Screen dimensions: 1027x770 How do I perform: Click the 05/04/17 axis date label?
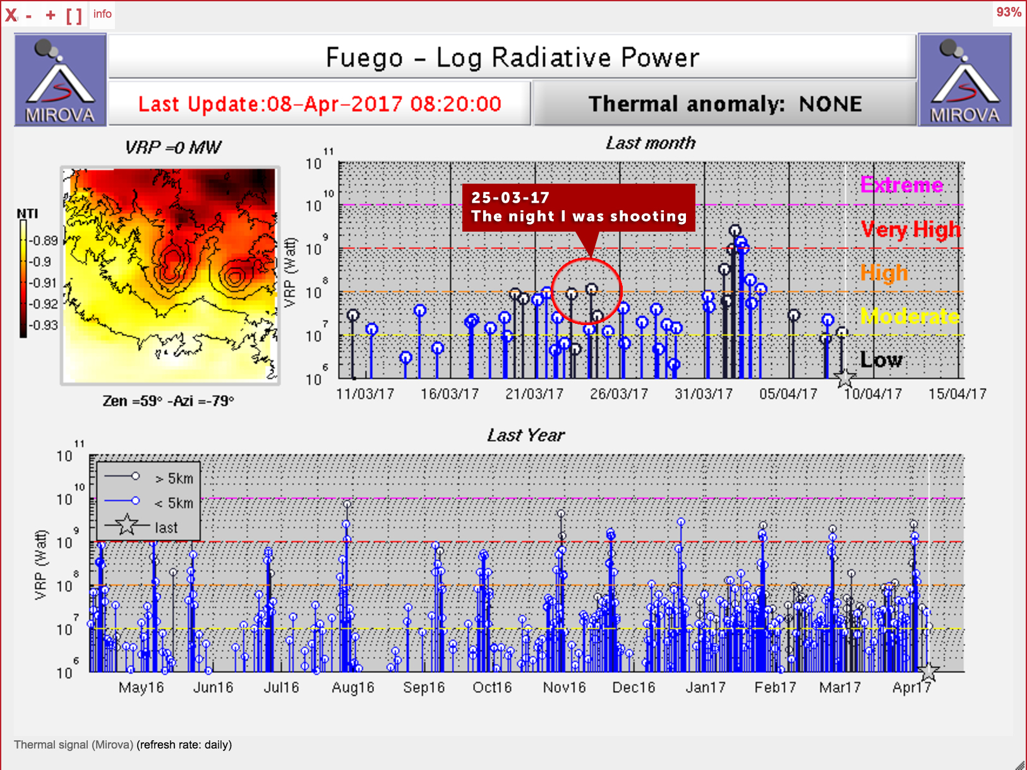pos(788,394)
